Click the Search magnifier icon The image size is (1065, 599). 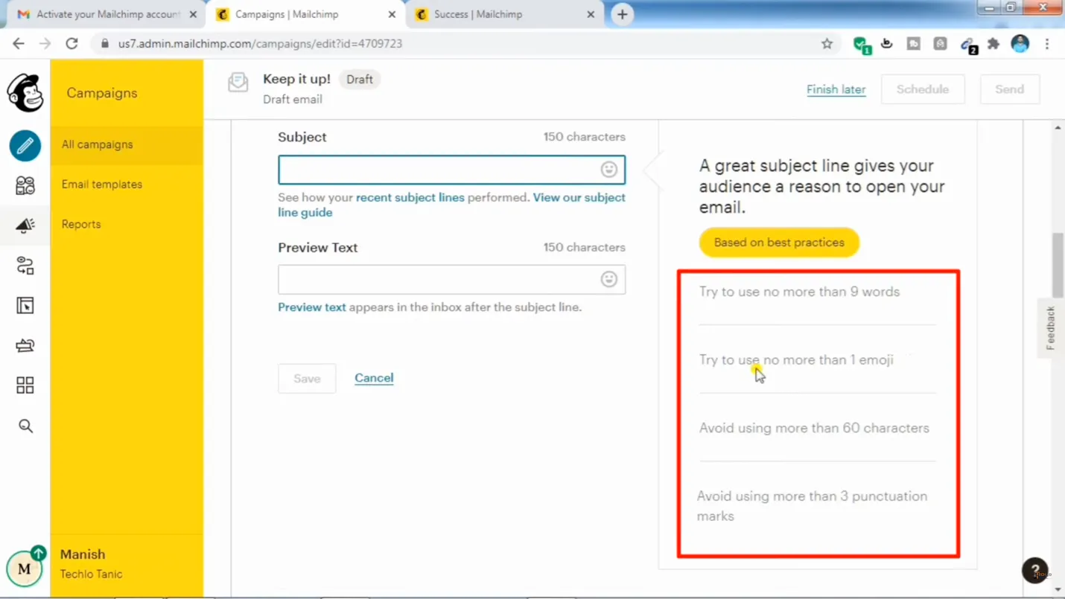pyautogui.click(x=25, y=426)
